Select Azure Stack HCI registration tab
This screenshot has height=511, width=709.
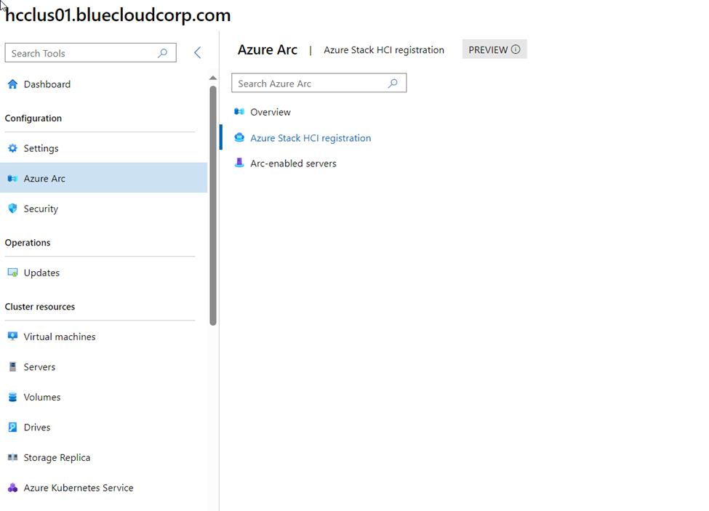(x=311, y=138)
